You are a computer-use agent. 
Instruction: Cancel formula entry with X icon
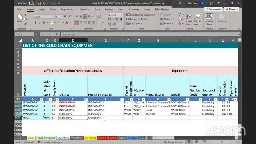tap(43, 34)
